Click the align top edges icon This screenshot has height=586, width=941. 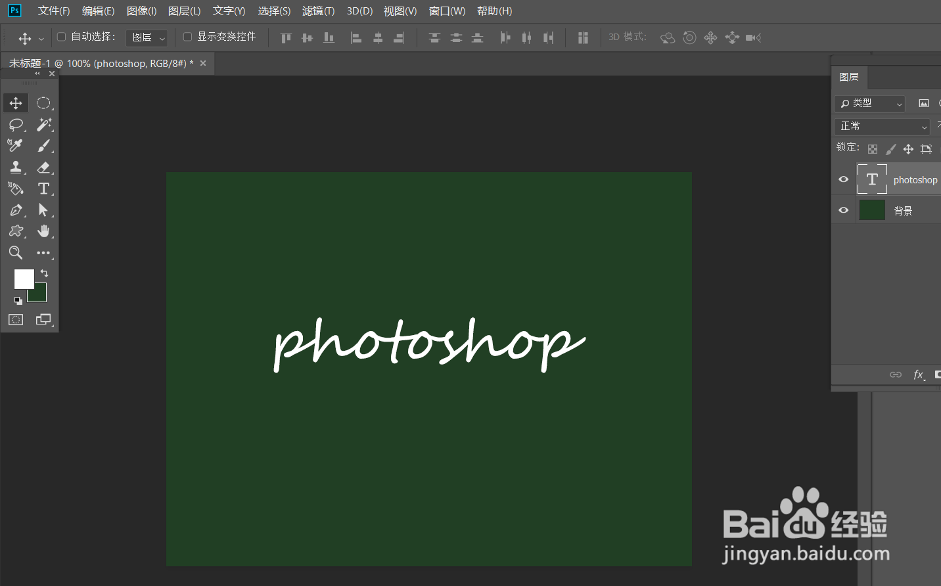[x=286, y=38]
